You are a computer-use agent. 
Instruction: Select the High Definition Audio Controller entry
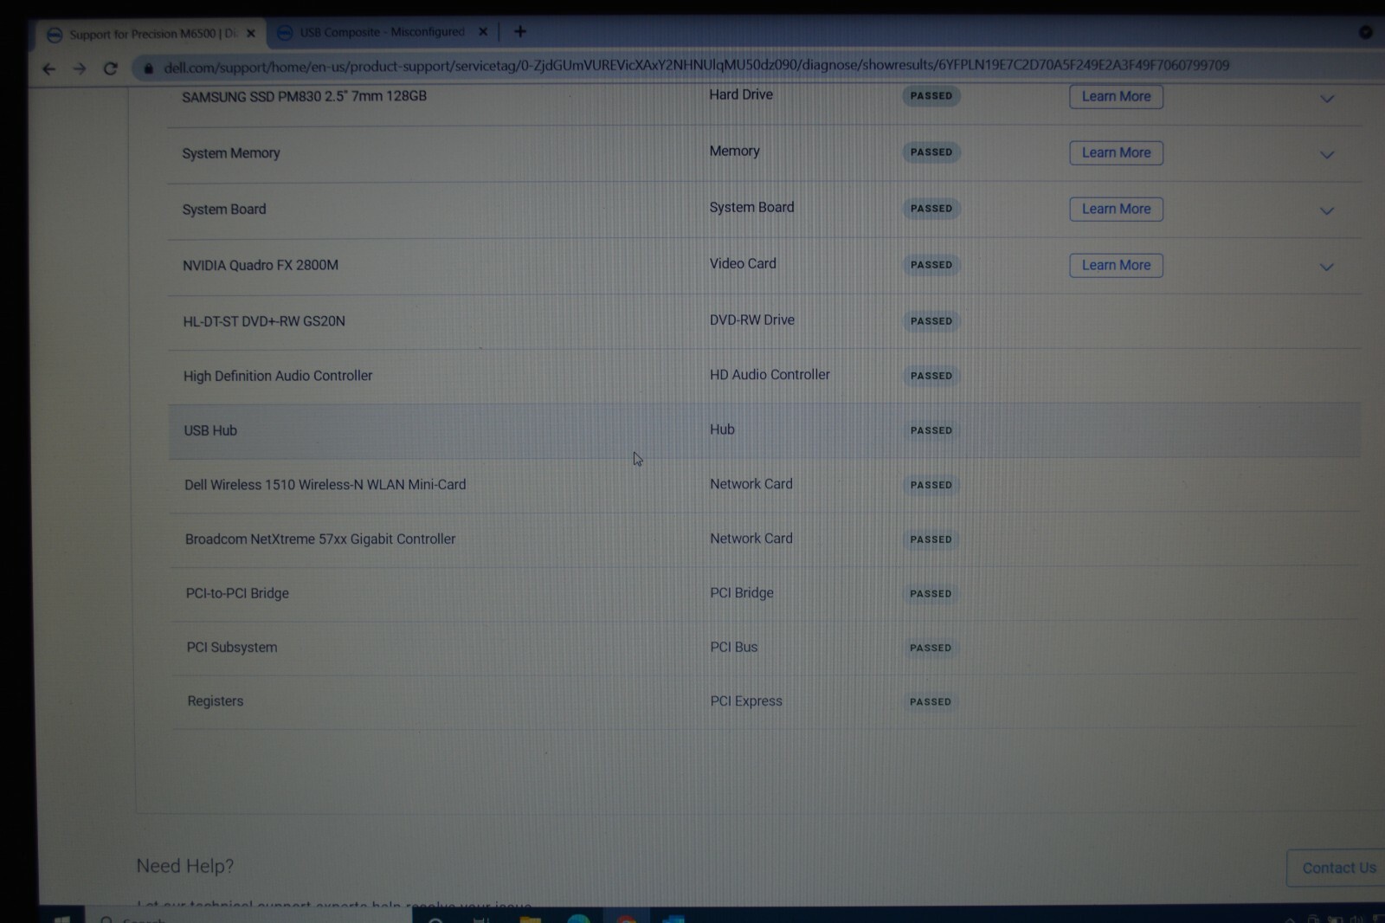tap(278, 376)
